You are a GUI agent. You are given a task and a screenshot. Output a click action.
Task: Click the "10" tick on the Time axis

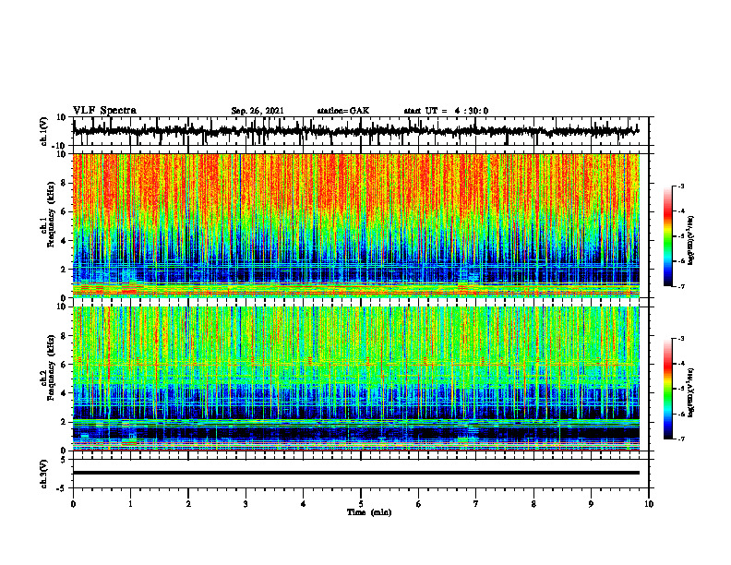point(649,504)
